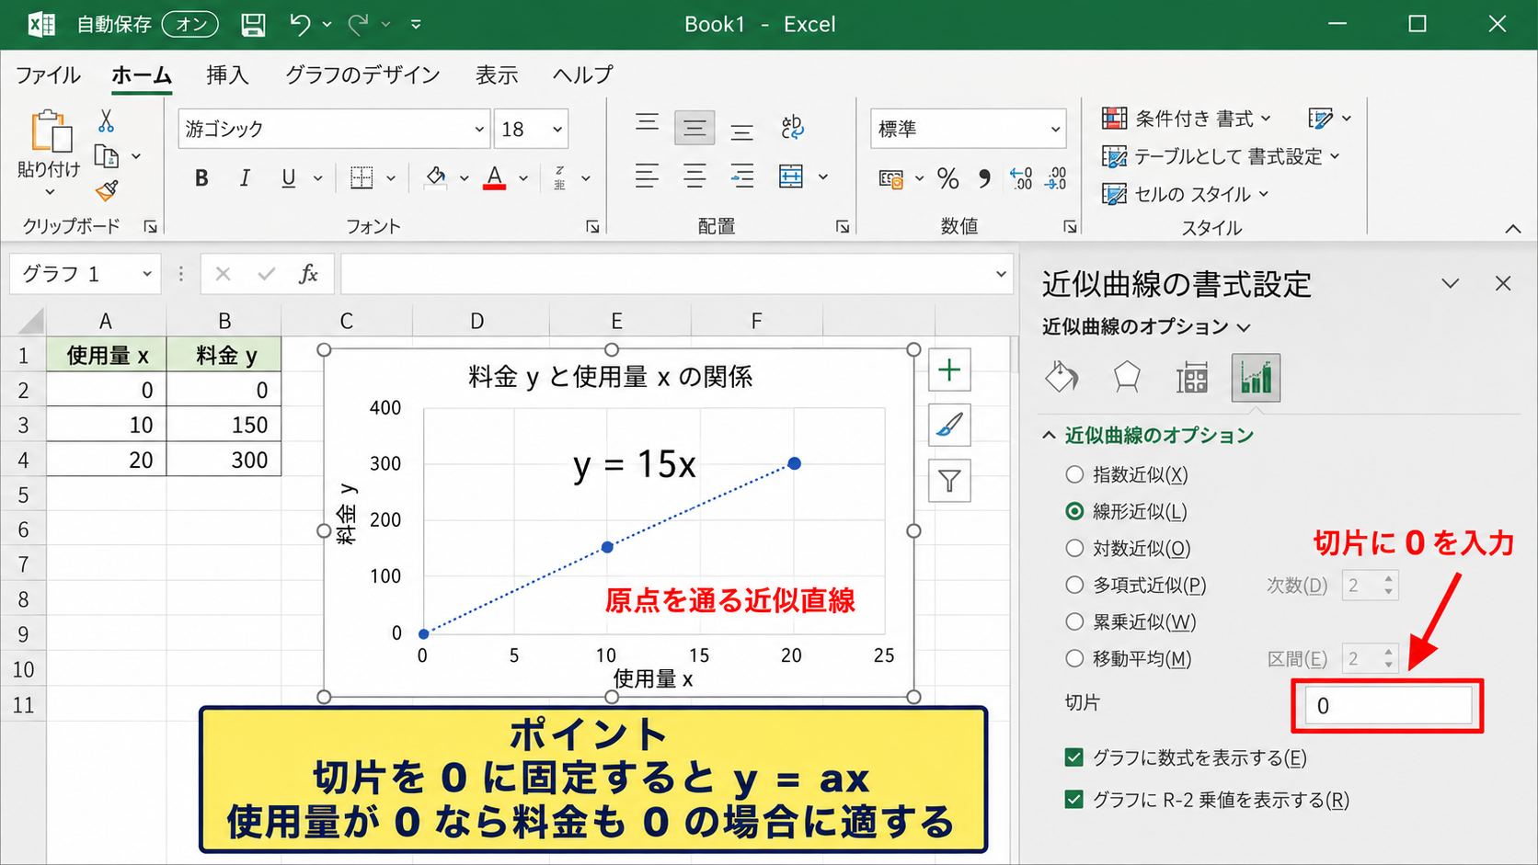Toggle bold formatting
The width and height of the screenshot is (1538, 865).
(201, 178)
